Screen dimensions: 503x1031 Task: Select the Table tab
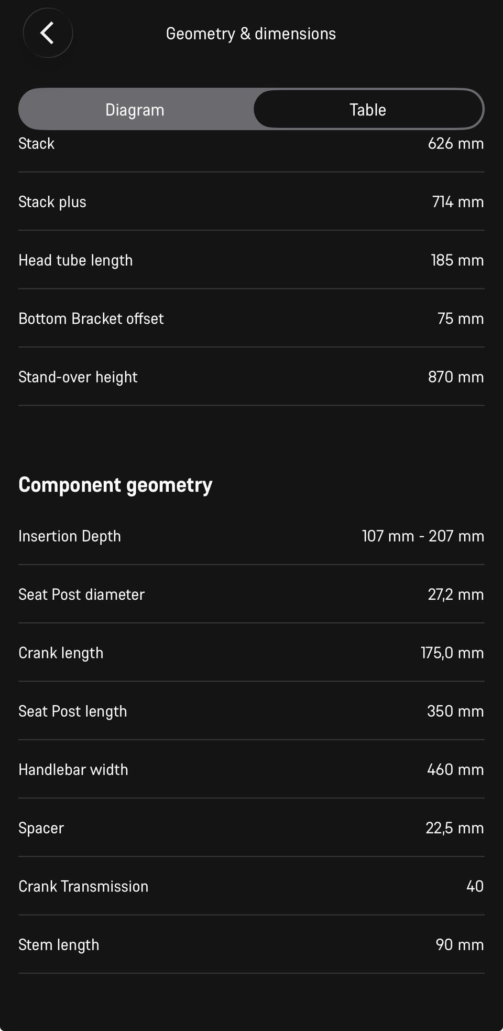click(368, 110)
